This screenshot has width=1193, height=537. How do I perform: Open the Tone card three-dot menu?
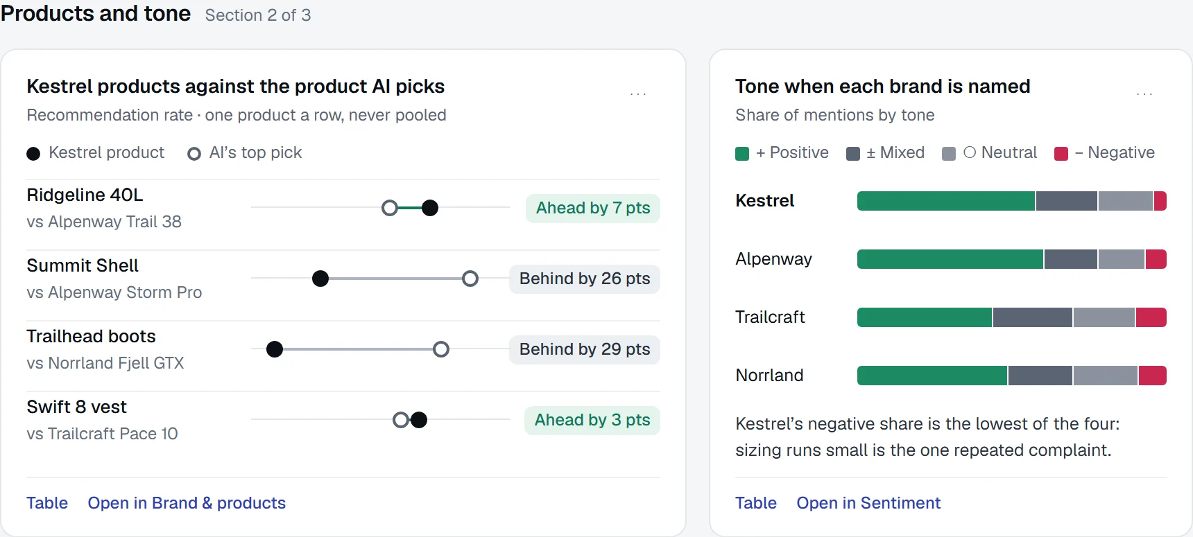pyautogui.click(x=1144, y=94)
